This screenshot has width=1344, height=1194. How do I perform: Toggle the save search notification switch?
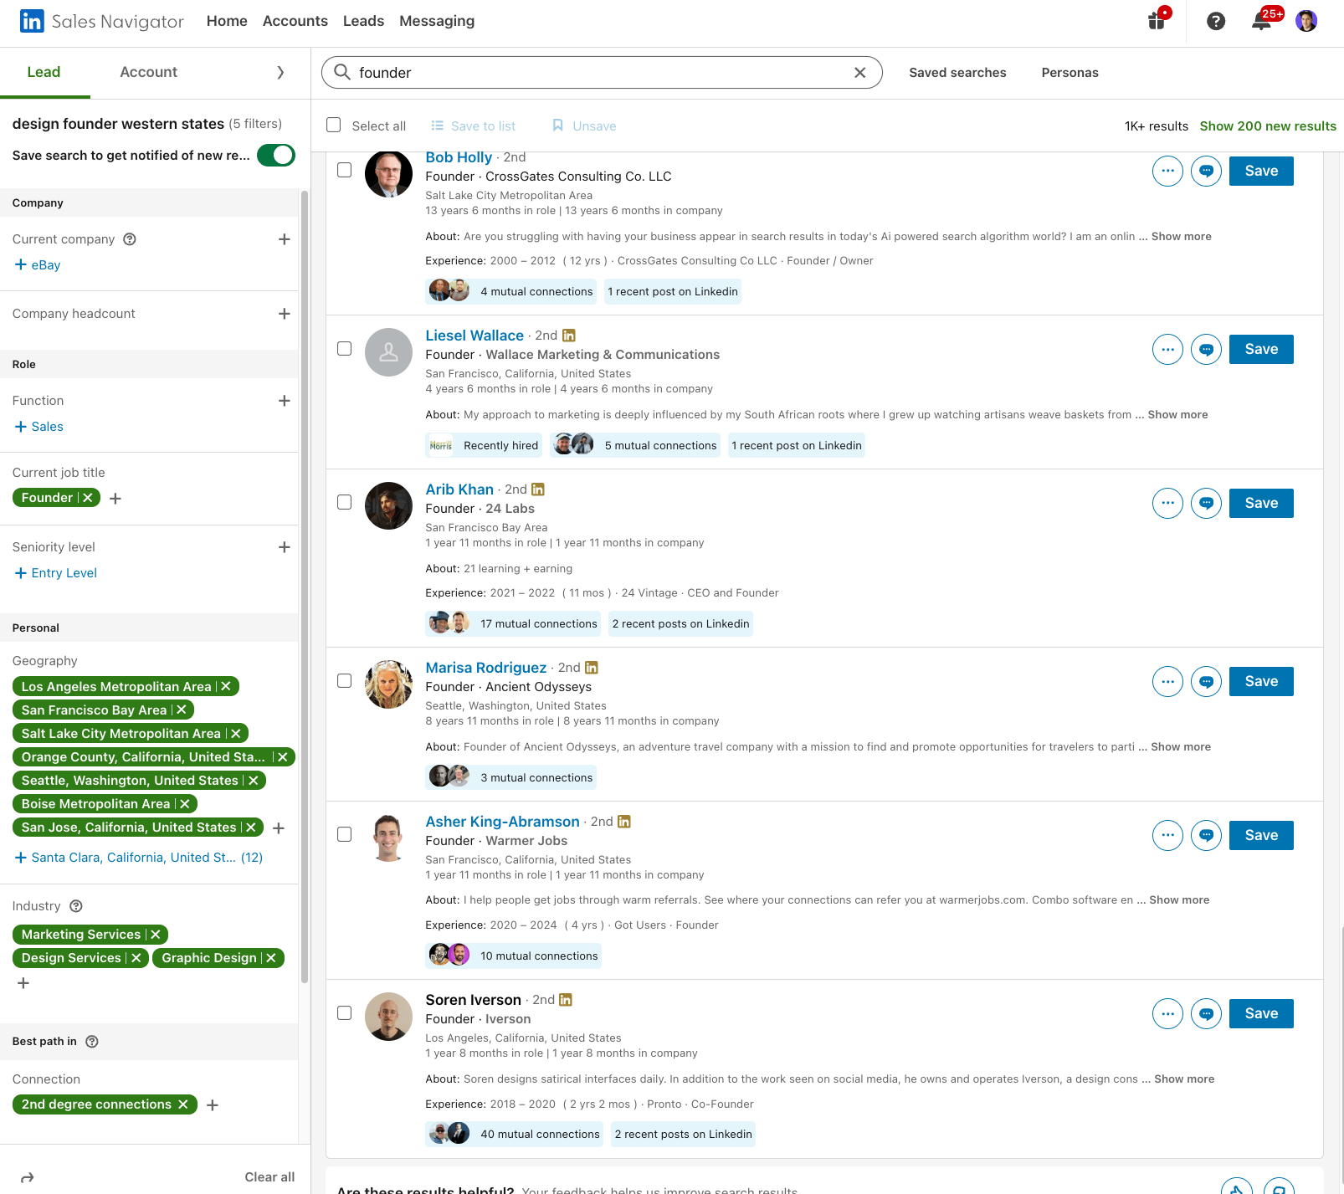(x=276, y=155)
